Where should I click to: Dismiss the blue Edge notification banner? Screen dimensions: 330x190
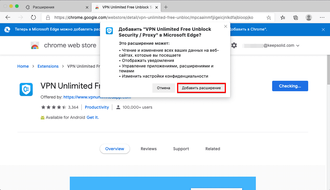(323, 29)
